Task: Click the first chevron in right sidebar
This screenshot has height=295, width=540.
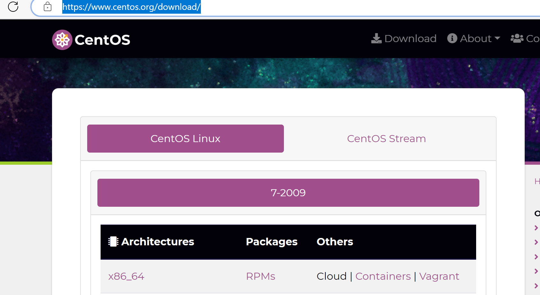Action: coord(536,228)
